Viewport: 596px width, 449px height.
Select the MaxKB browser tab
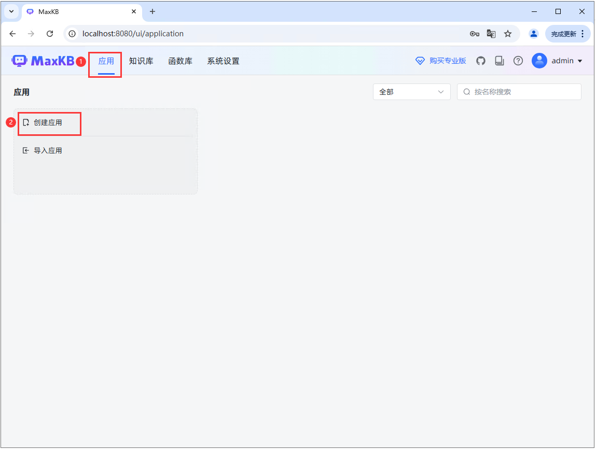point(82,12)
